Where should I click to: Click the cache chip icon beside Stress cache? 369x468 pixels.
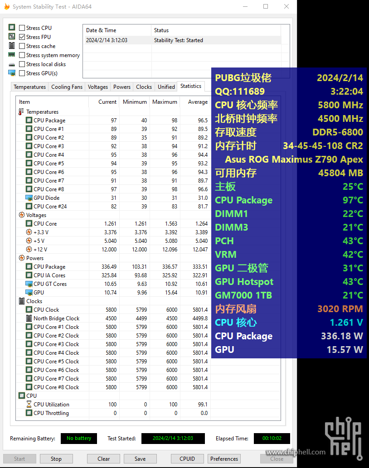[x=12, y=46]
